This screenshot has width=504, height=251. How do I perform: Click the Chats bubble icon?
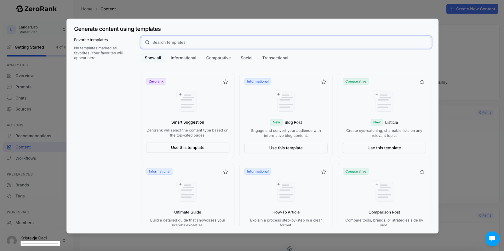coord(9,98)
